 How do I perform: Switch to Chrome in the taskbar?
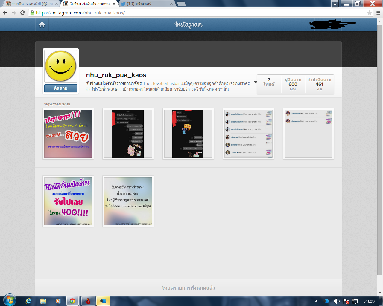72,301
